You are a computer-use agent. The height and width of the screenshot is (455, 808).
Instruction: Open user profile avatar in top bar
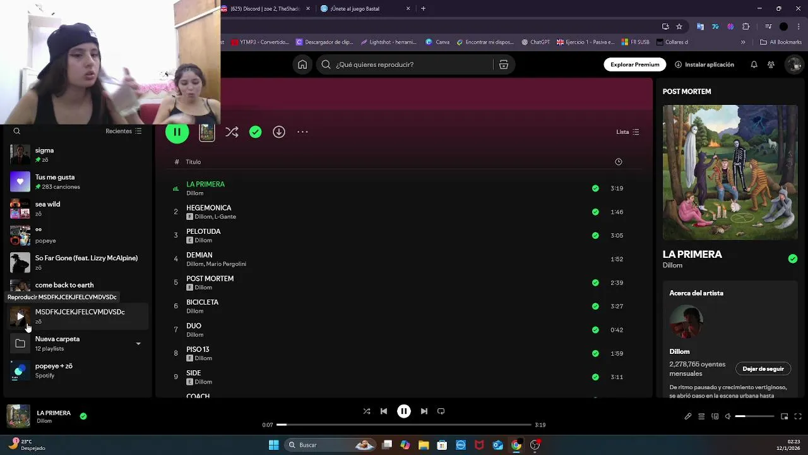click(794, 64)
